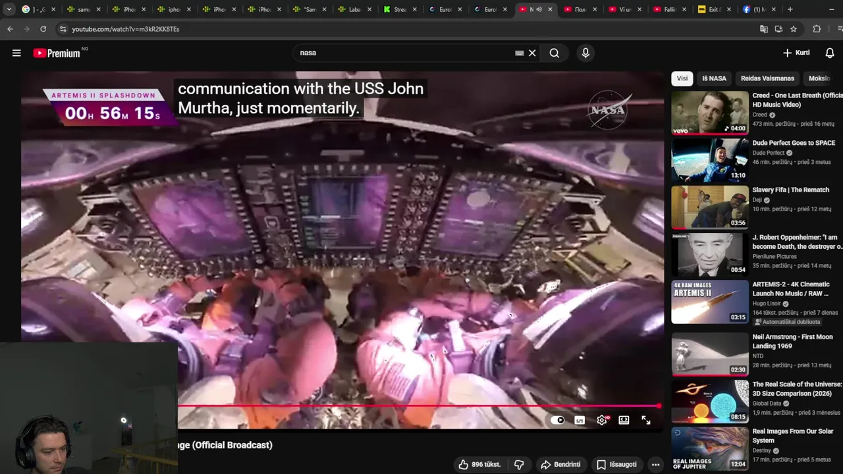Open Slavery Fifa The Rematch video title
This screenshot has height=474, width=843.
point(791,190)
